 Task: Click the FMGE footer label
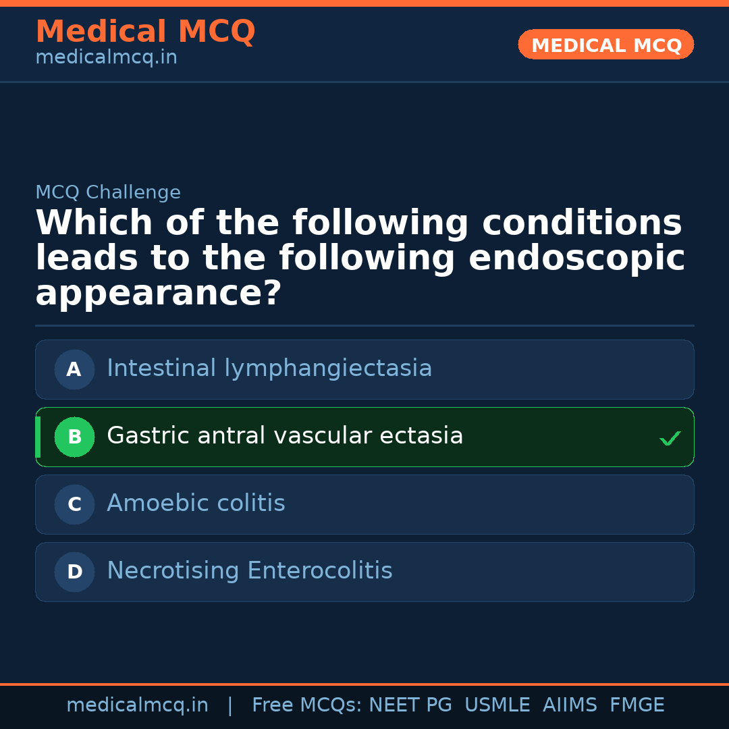click(x=637, y=705)
